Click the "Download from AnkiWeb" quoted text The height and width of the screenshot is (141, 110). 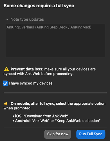tap(46, 116)
